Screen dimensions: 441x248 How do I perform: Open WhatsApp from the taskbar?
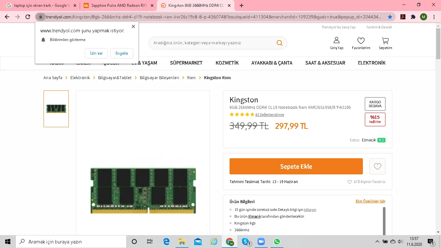[x=277, y=242]
